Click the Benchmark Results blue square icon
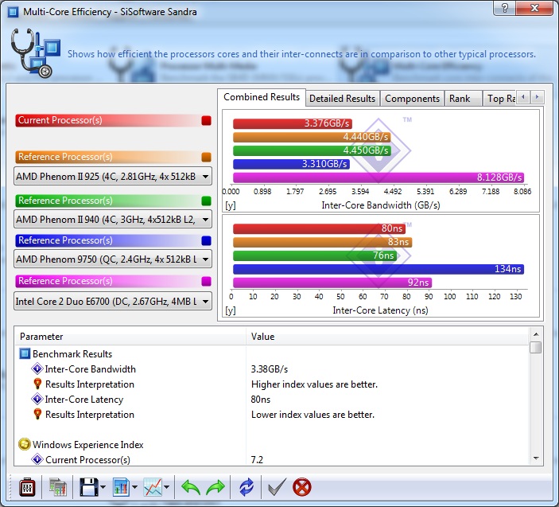Screen dimensions: 559x507 coord(25,353)
